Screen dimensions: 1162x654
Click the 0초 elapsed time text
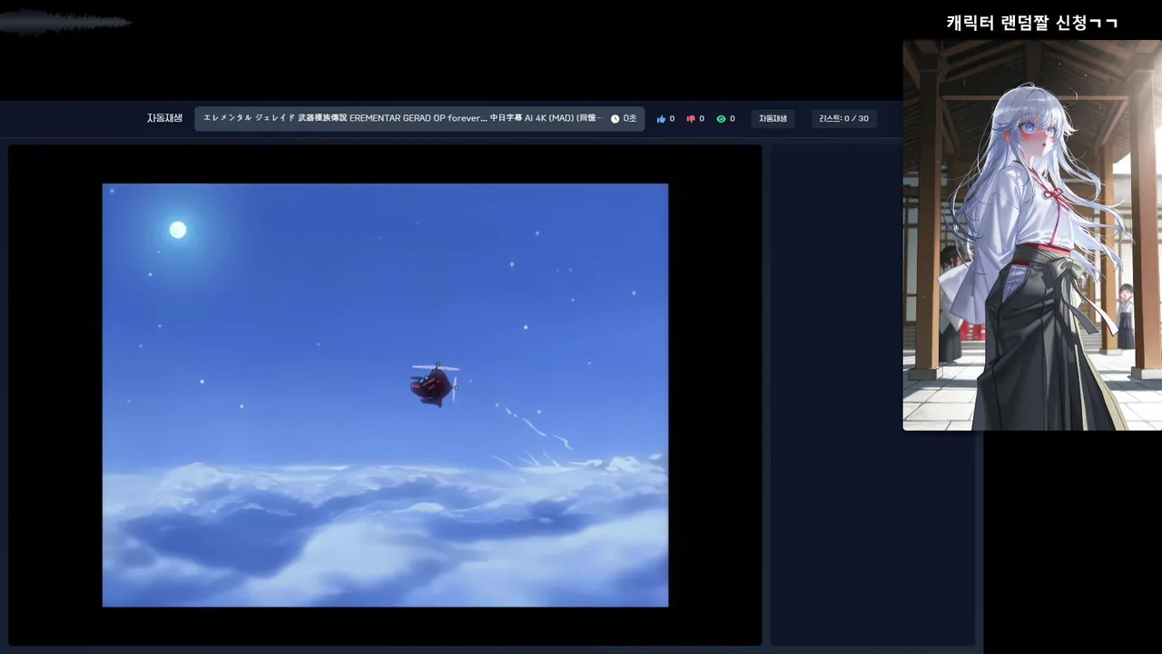pyautogui.click(x=630, y=119)
